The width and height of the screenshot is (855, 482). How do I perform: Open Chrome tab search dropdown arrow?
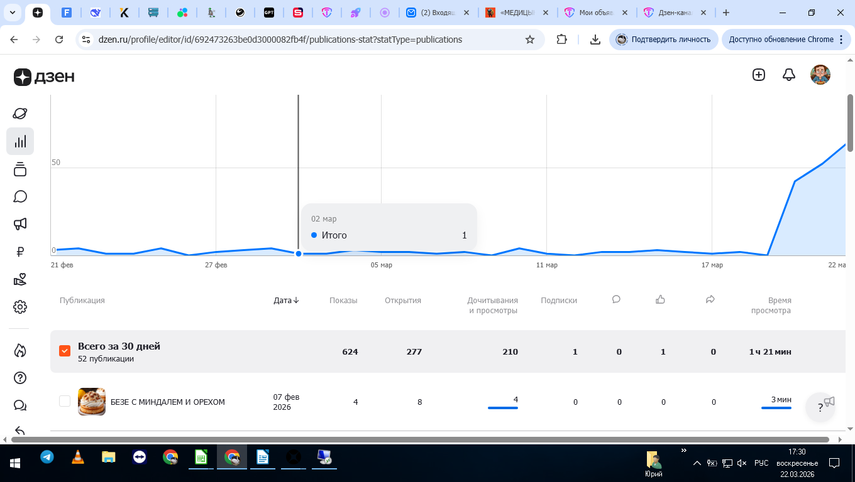13,13
